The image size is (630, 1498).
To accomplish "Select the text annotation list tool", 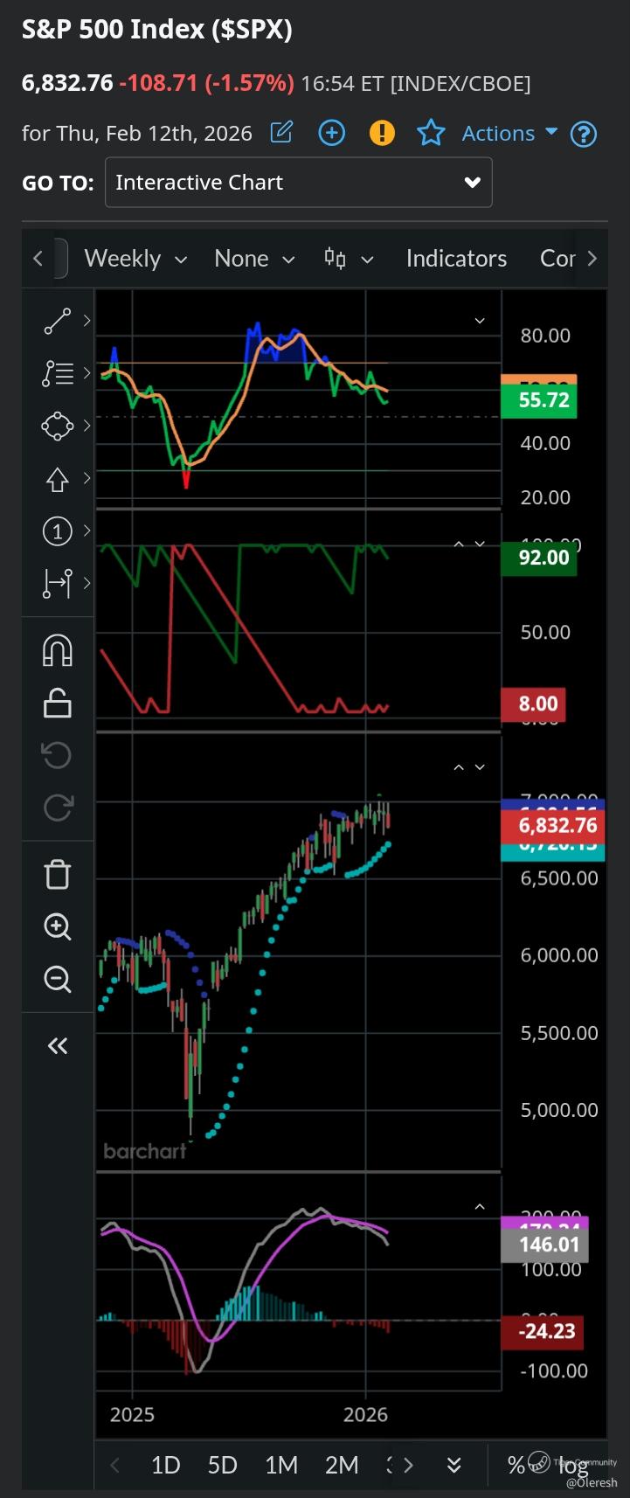I will coord(57,374).
